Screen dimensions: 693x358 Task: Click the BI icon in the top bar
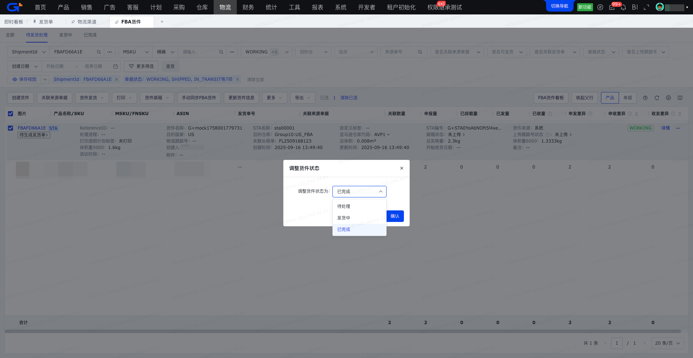pyautogui.click(x=635, y=7)
